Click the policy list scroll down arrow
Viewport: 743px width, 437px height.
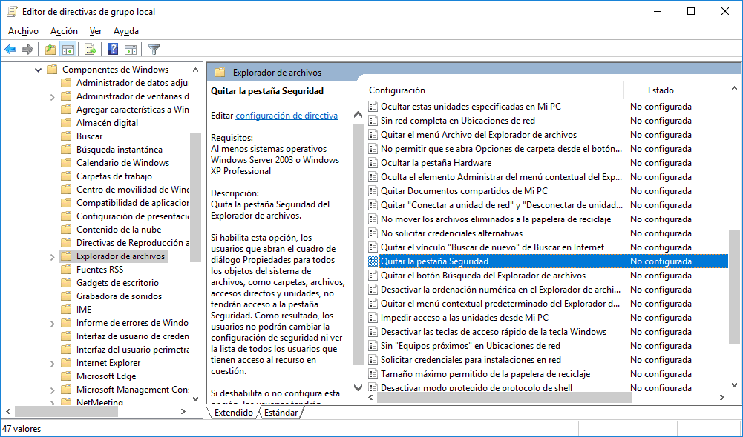pos(734,385)
